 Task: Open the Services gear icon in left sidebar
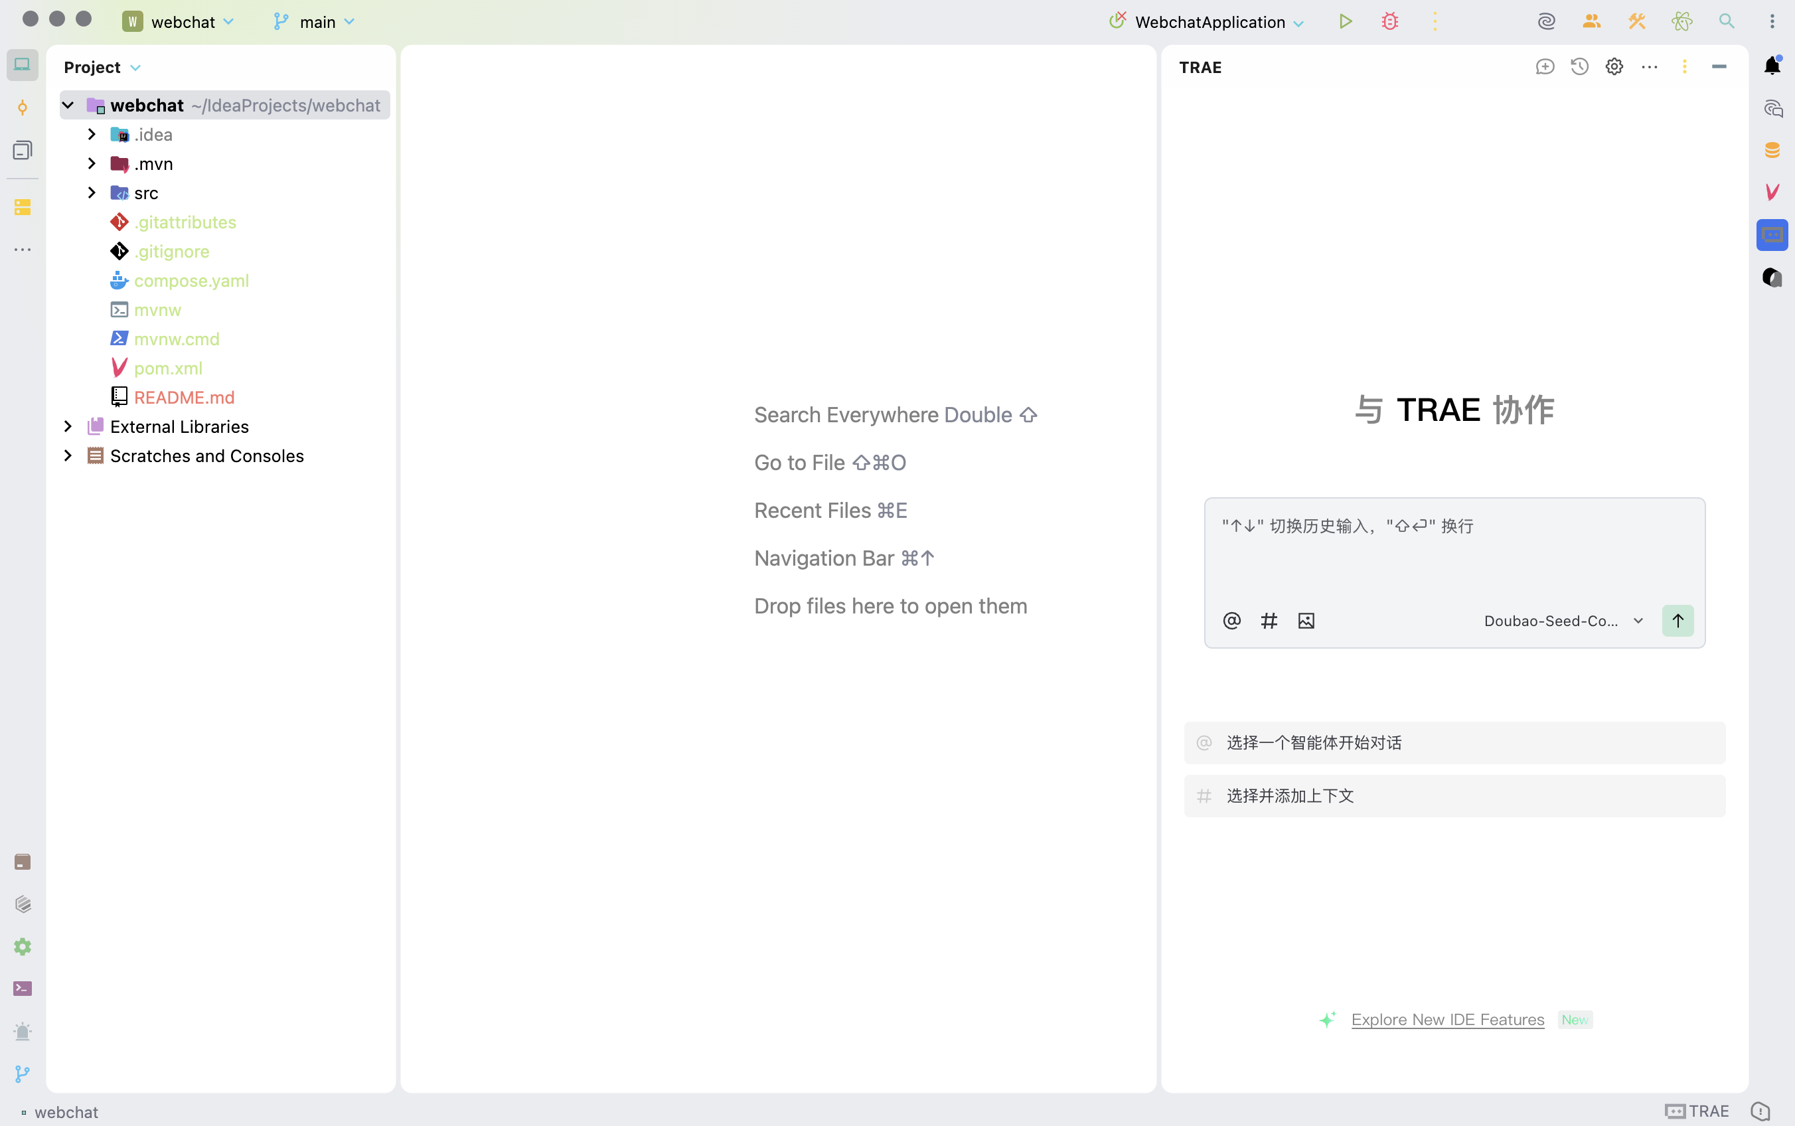tap(23, 946)
